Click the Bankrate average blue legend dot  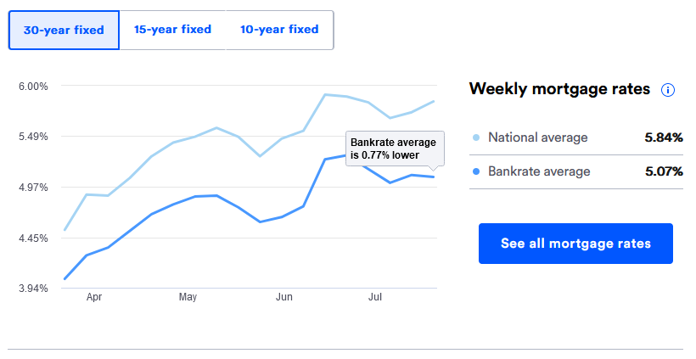click(476, 171)
